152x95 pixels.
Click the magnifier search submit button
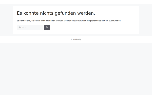click(x=47, y=27)
